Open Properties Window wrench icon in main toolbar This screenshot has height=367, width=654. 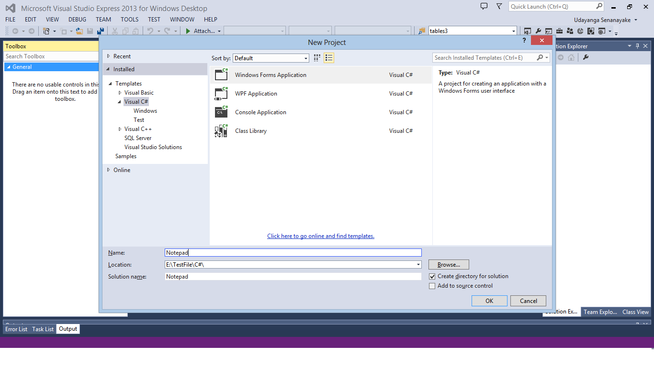pos(538,31)
